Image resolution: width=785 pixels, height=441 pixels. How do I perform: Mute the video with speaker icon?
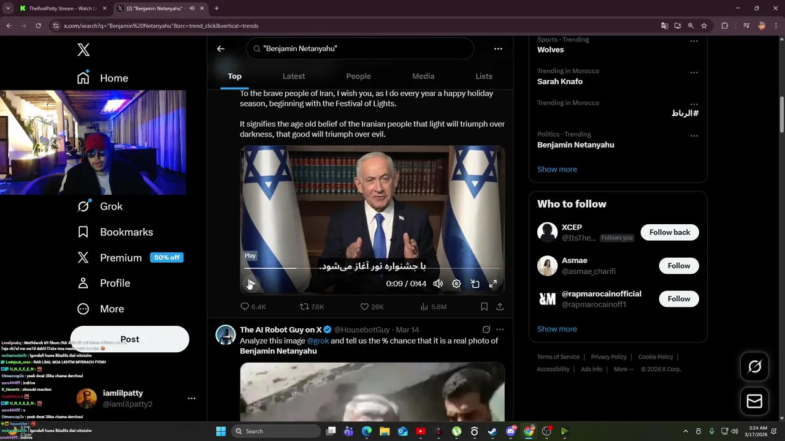pyautogui.click(x=438, y=284)
